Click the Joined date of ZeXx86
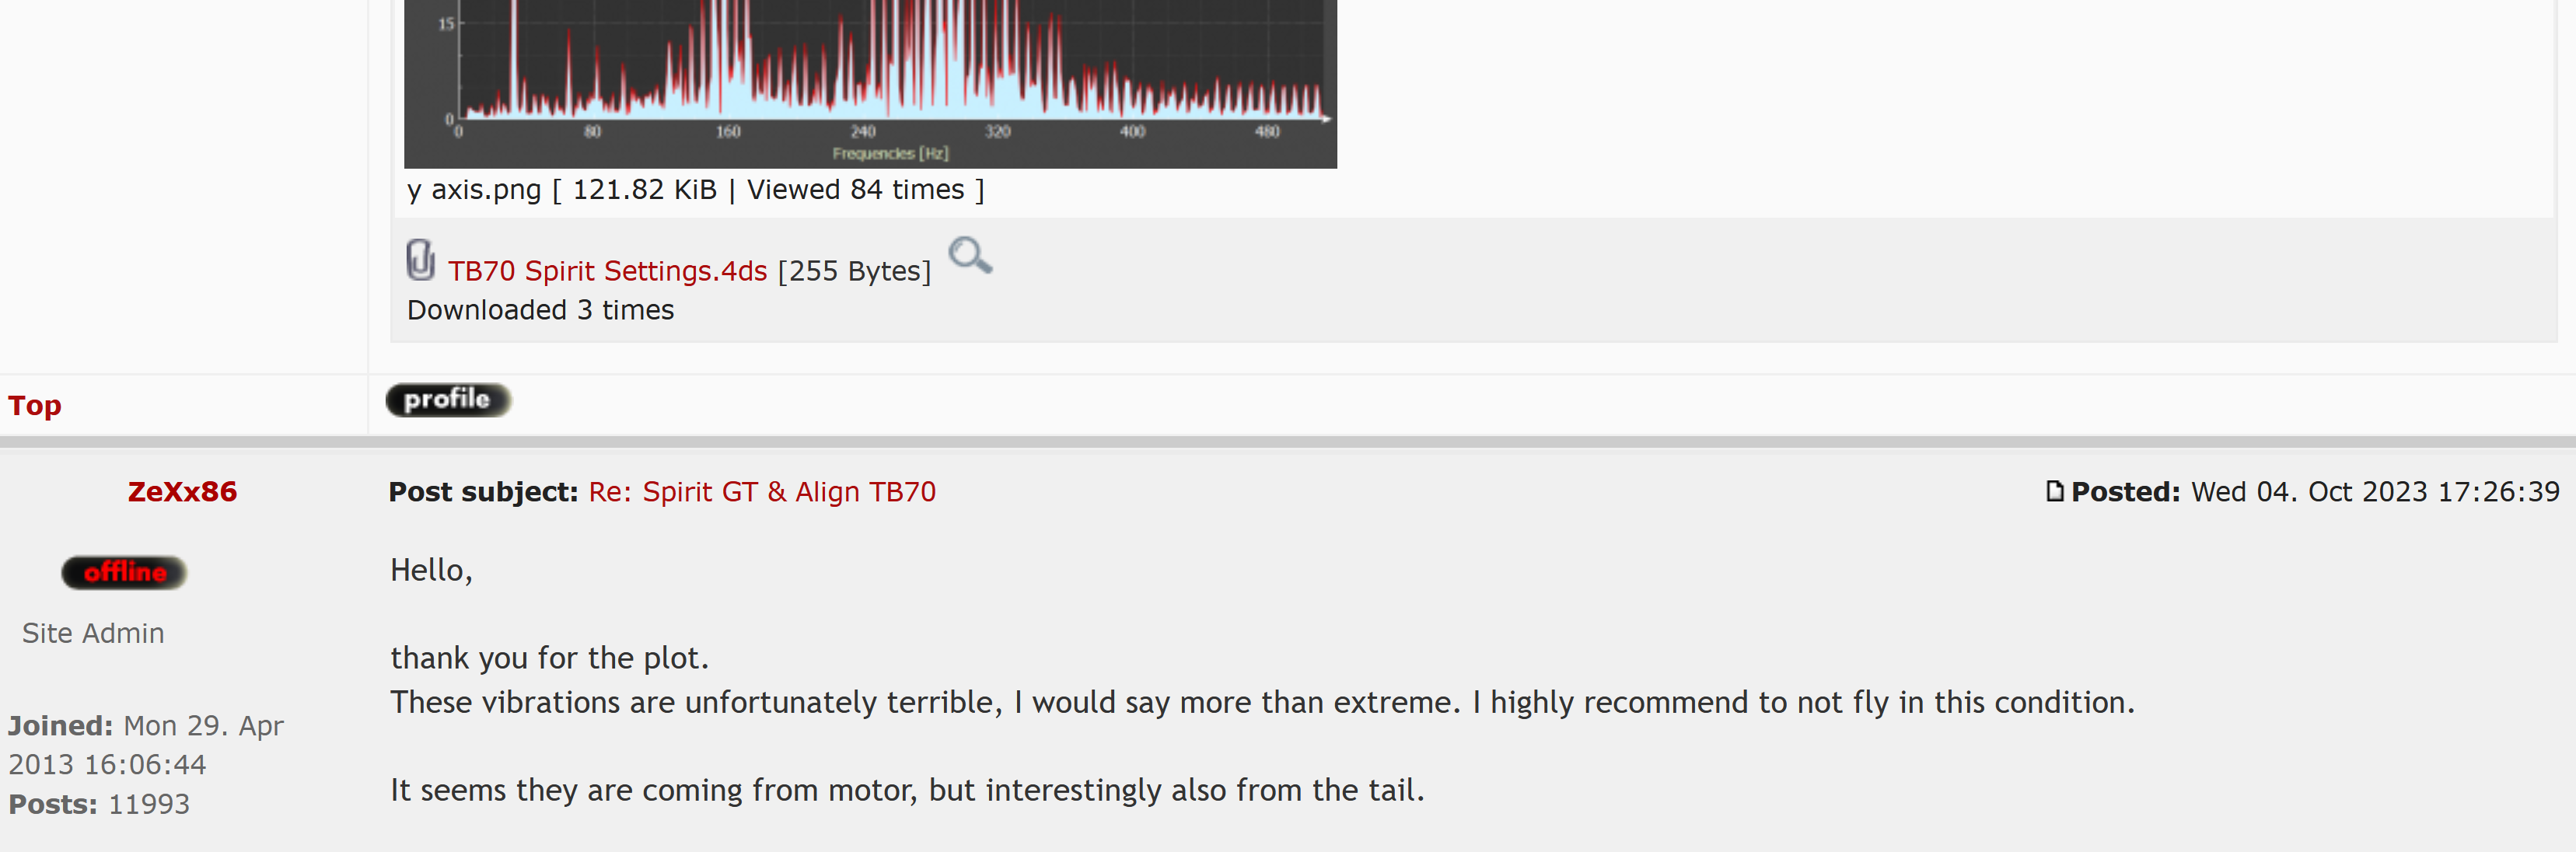The image size is (2576, 852). pos(145,744)
